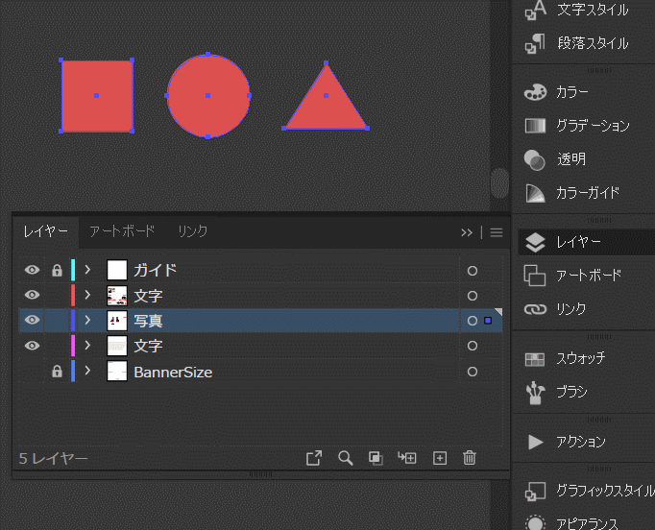Click make clipping mask icon
655x530 pixels.
pyautogui.click(x=376, y=458)
